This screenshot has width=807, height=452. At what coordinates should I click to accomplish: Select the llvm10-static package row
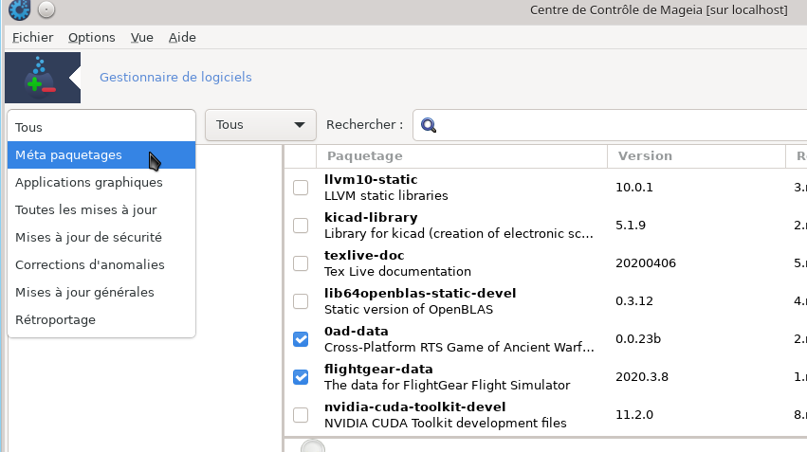(545, 188)
